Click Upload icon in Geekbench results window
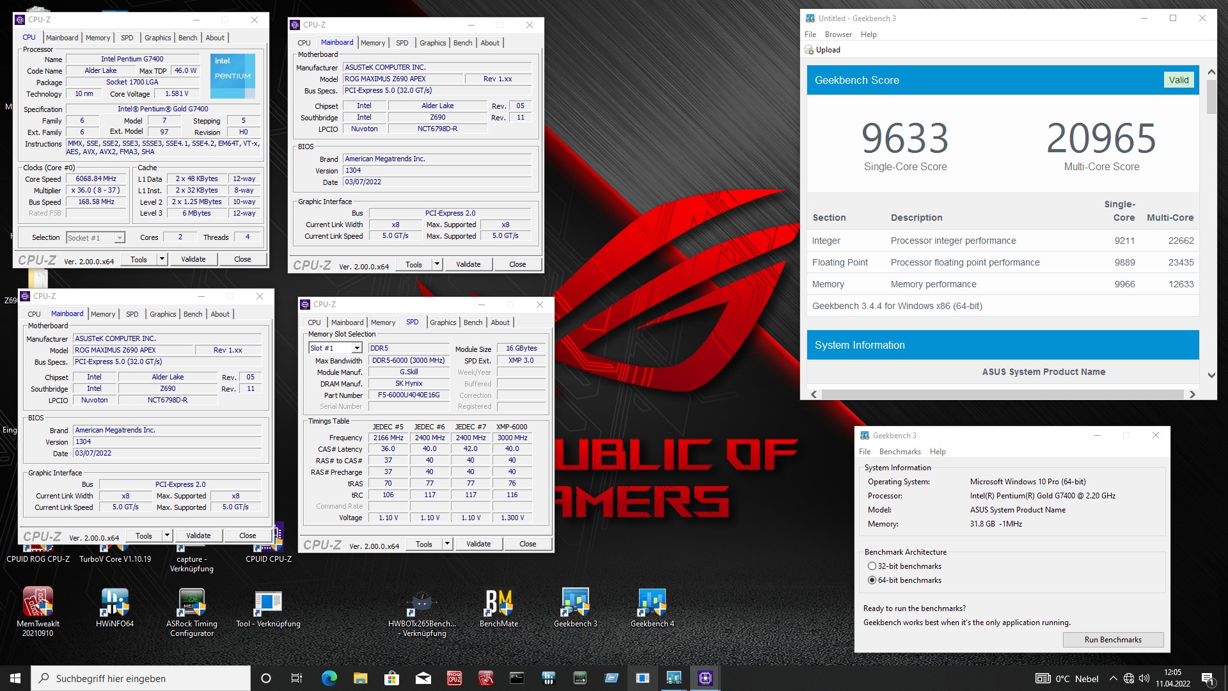Screen dimensions: 1228x691 810,50
